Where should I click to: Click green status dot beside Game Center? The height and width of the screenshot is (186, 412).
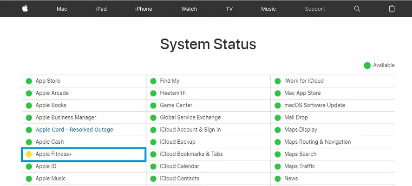153,105
